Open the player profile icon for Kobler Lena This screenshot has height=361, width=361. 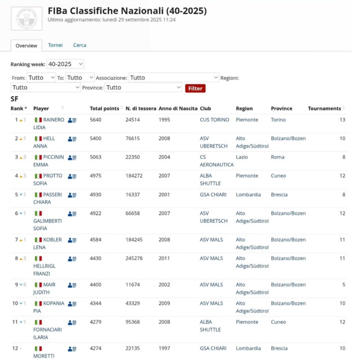click(72, 240)
